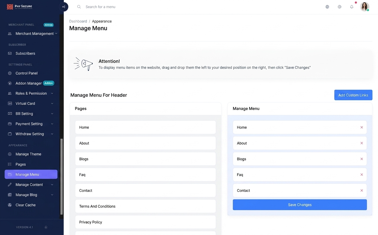The height and width of the screenshot is (235, 378).
Task: Expand the Manage Content submenu
Action: 52,185
